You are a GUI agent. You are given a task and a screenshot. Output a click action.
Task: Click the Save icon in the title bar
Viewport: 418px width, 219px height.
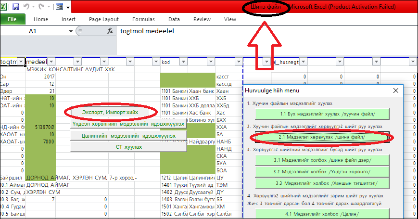(x=15, y=7)
